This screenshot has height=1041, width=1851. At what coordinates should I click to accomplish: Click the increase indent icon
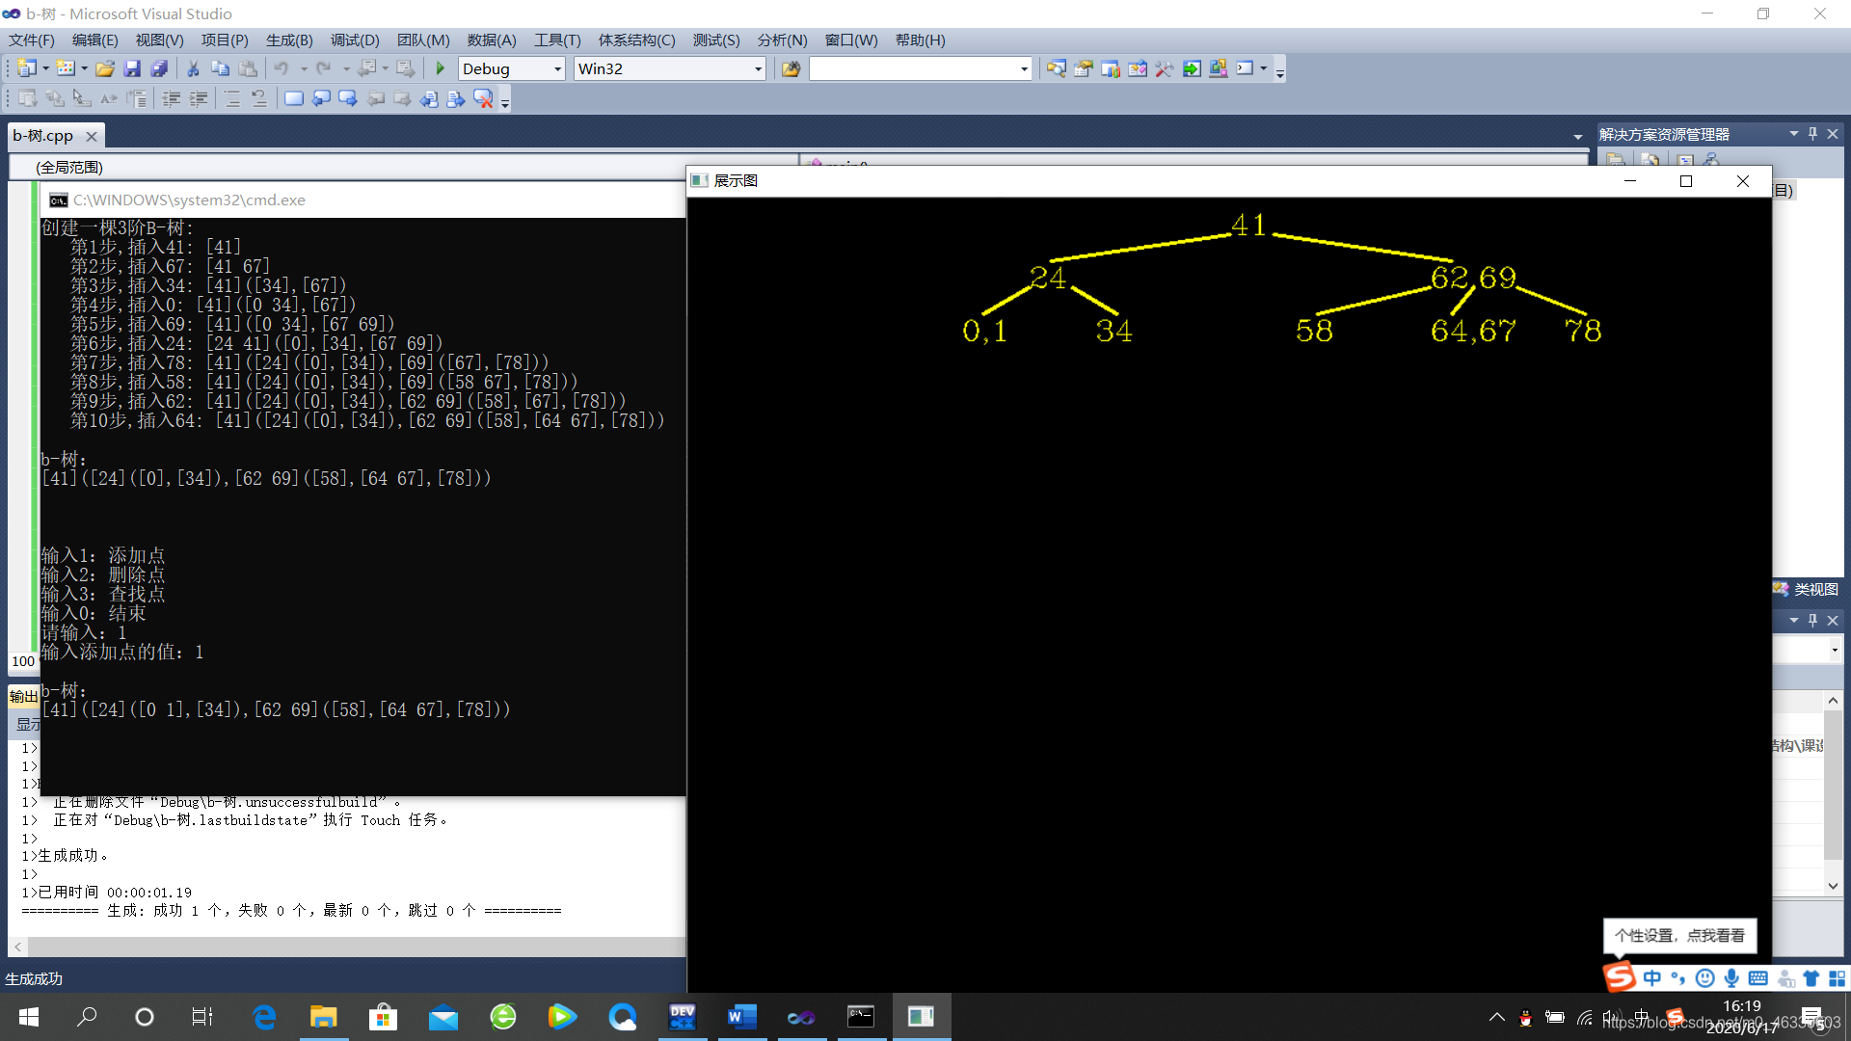(x=199, y=98)
